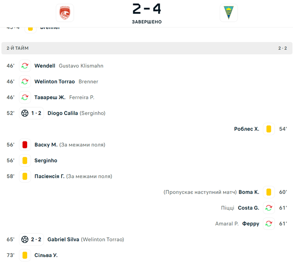Click player name Пасіенсія Г.

49,176
